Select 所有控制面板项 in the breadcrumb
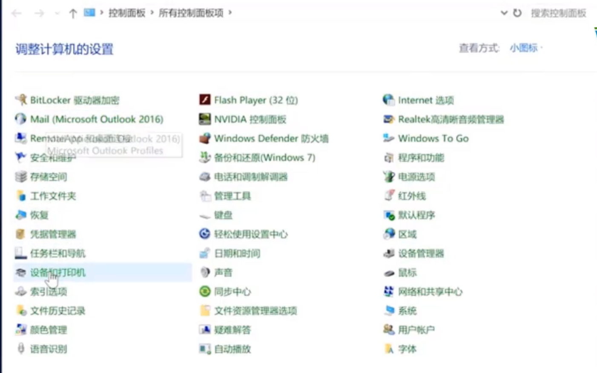This screenshot has height=373, width=597. point(191,13)
